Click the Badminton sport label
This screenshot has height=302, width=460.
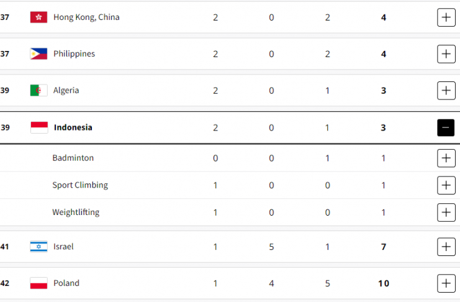[x=73, y=158]
